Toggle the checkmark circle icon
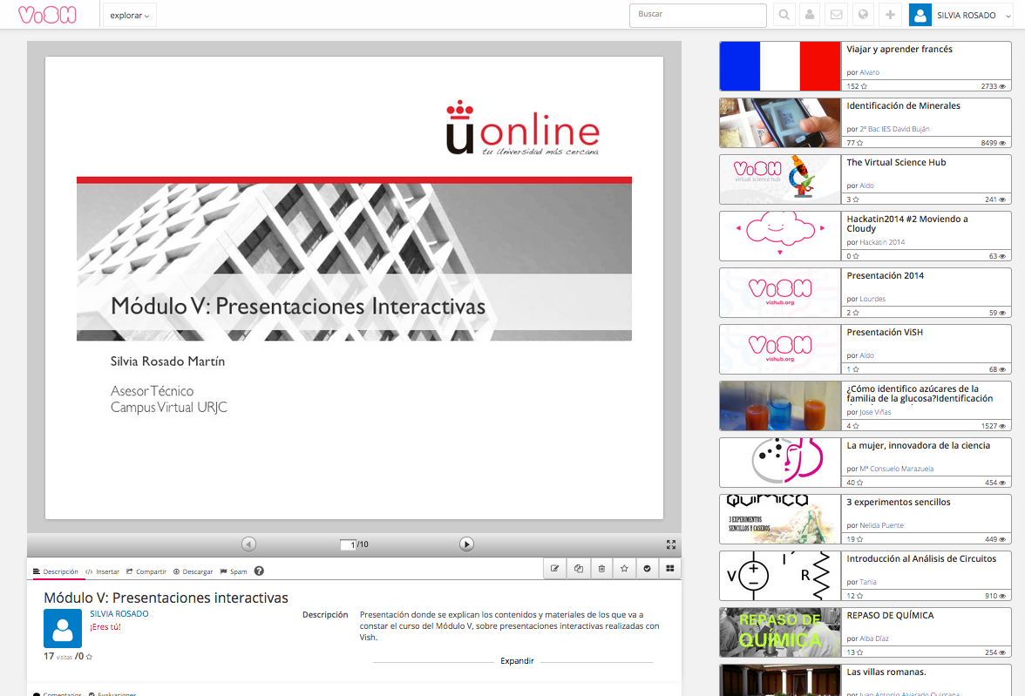Viewport: 1025px width, 696px height. click(x=647, y=569)
